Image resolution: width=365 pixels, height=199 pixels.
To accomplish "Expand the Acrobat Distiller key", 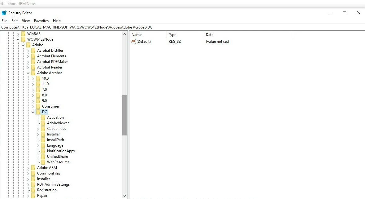I will [28, 51].
